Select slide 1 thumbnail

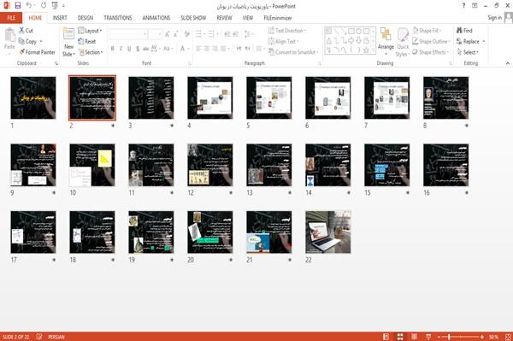tap(33, 97)
